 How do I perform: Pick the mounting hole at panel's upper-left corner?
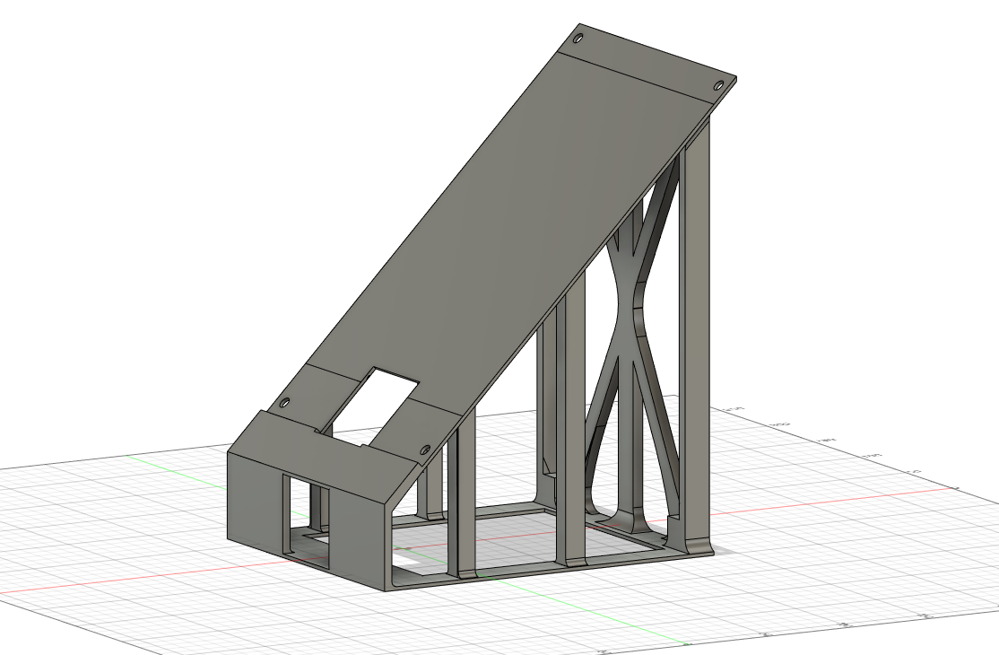(x=578, y=39)
